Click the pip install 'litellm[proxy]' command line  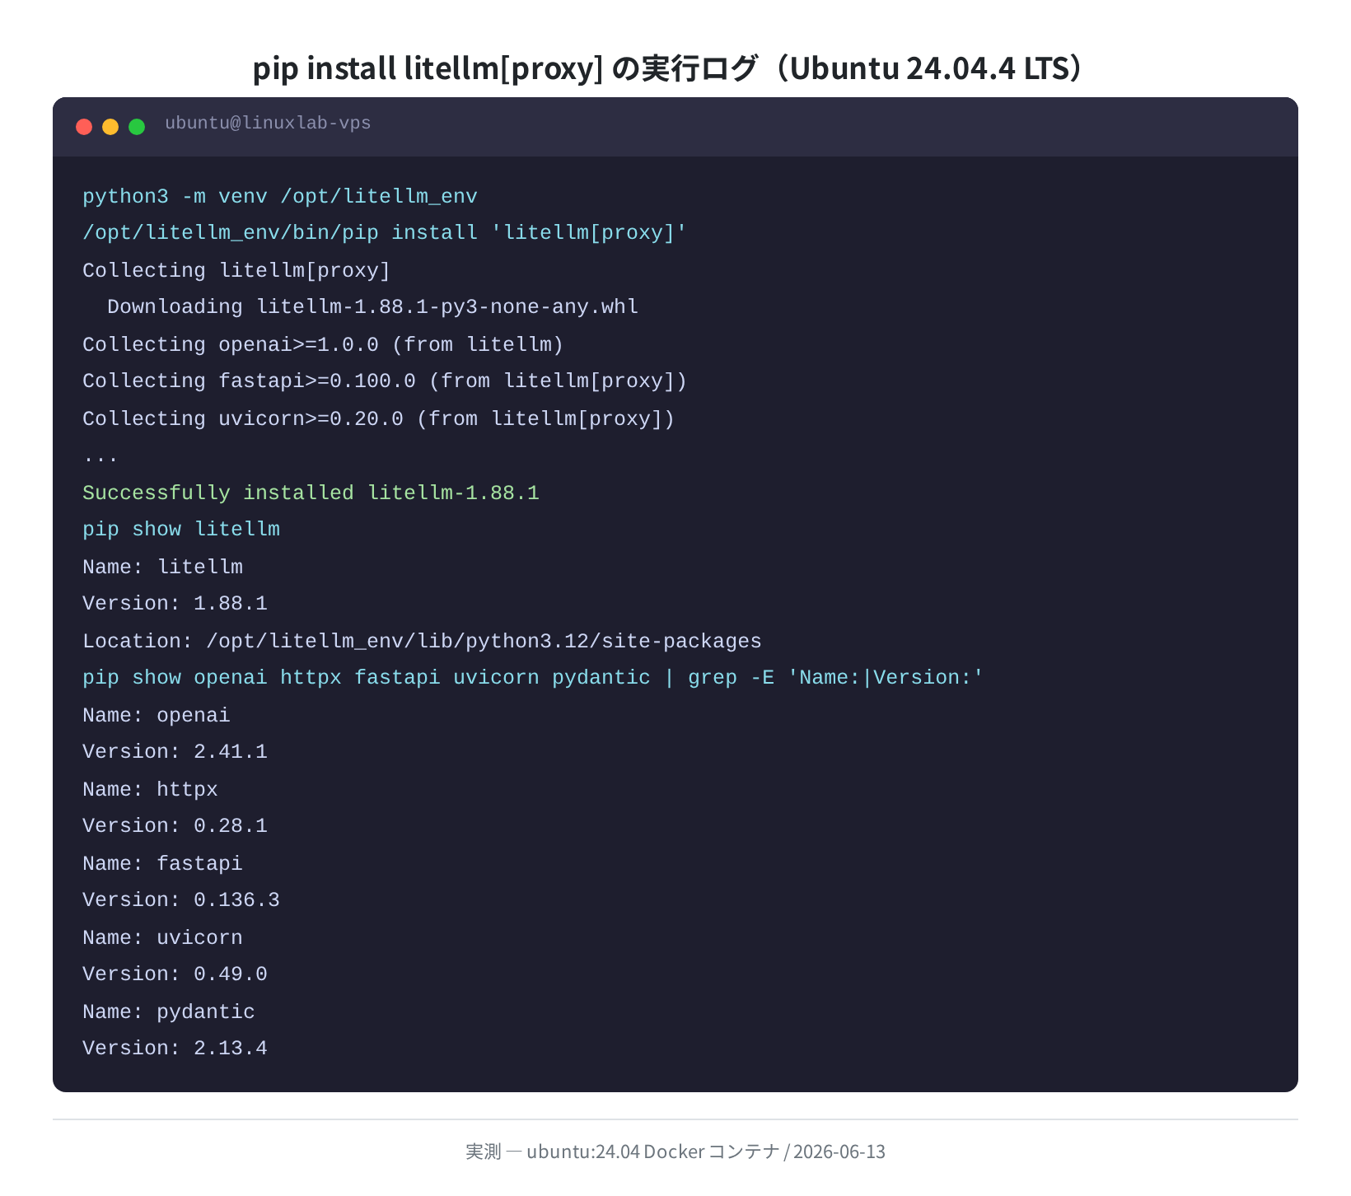click(x=385, y=233)
